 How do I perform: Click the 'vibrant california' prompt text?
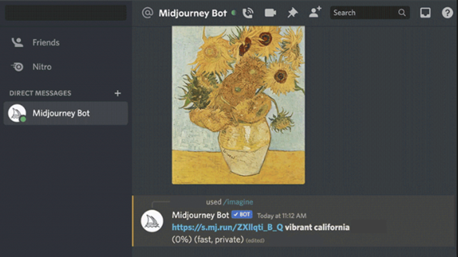[x=317, y=227]
